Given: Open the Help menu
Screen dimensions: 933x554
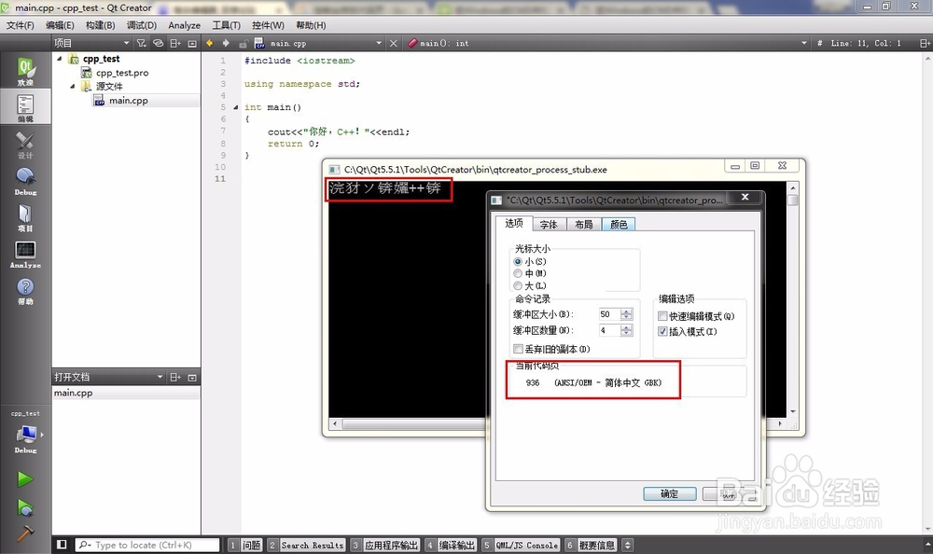Looking at the screenshot, I should 311,25.
